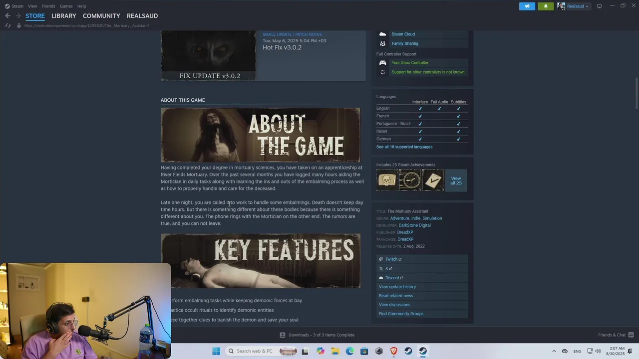This screenshot has height=359, width=639.
Task: Switch to the LIBRARY tab
Action: point(64,16)
